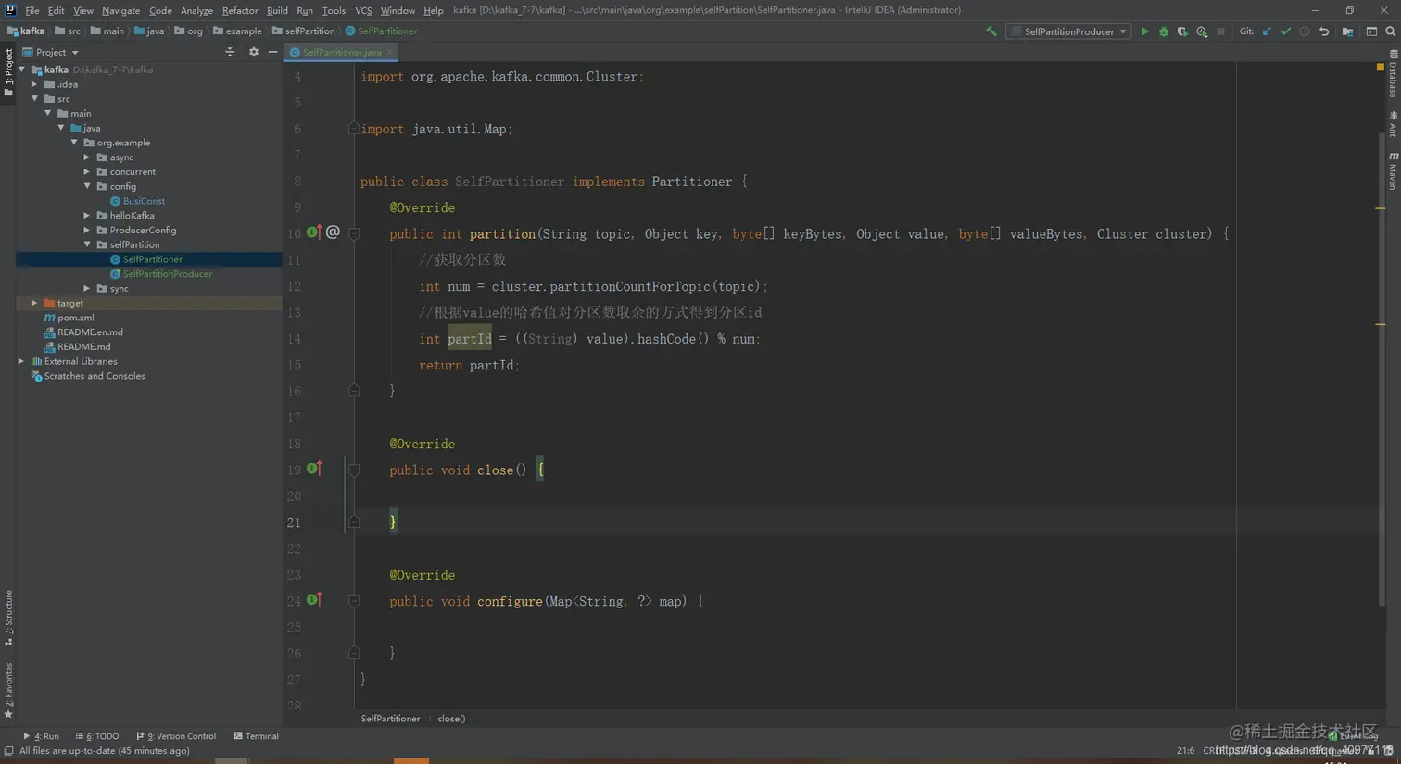Run SelfPartitionProducer with the green play icon

(x=1145, y=31)
